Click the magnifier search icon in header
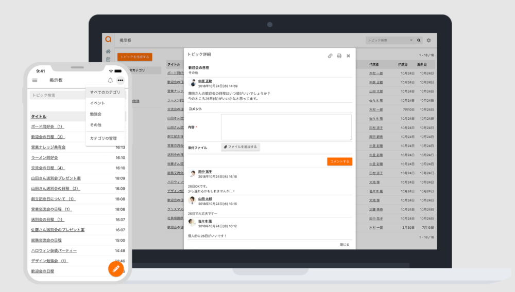This screenshot has height=292, width=515. 419,40
